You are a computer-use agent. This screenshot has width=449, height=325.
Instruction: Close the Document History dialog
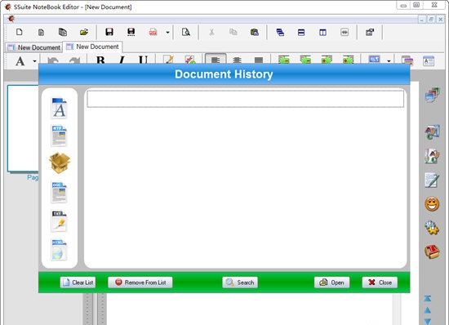point(380,283)
